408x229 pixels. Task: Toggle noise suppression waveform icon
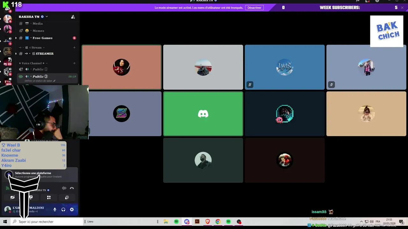(64, 188)
